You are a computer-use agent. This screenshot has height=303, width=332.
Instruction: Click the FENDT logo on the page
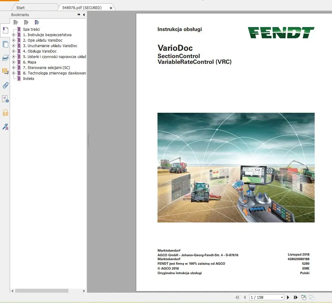pyautogui.click(x=281, y=33)
